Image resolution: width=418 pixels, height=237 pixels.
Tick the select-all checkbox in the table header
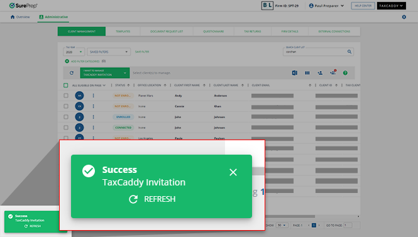click(x=66, y=85)
